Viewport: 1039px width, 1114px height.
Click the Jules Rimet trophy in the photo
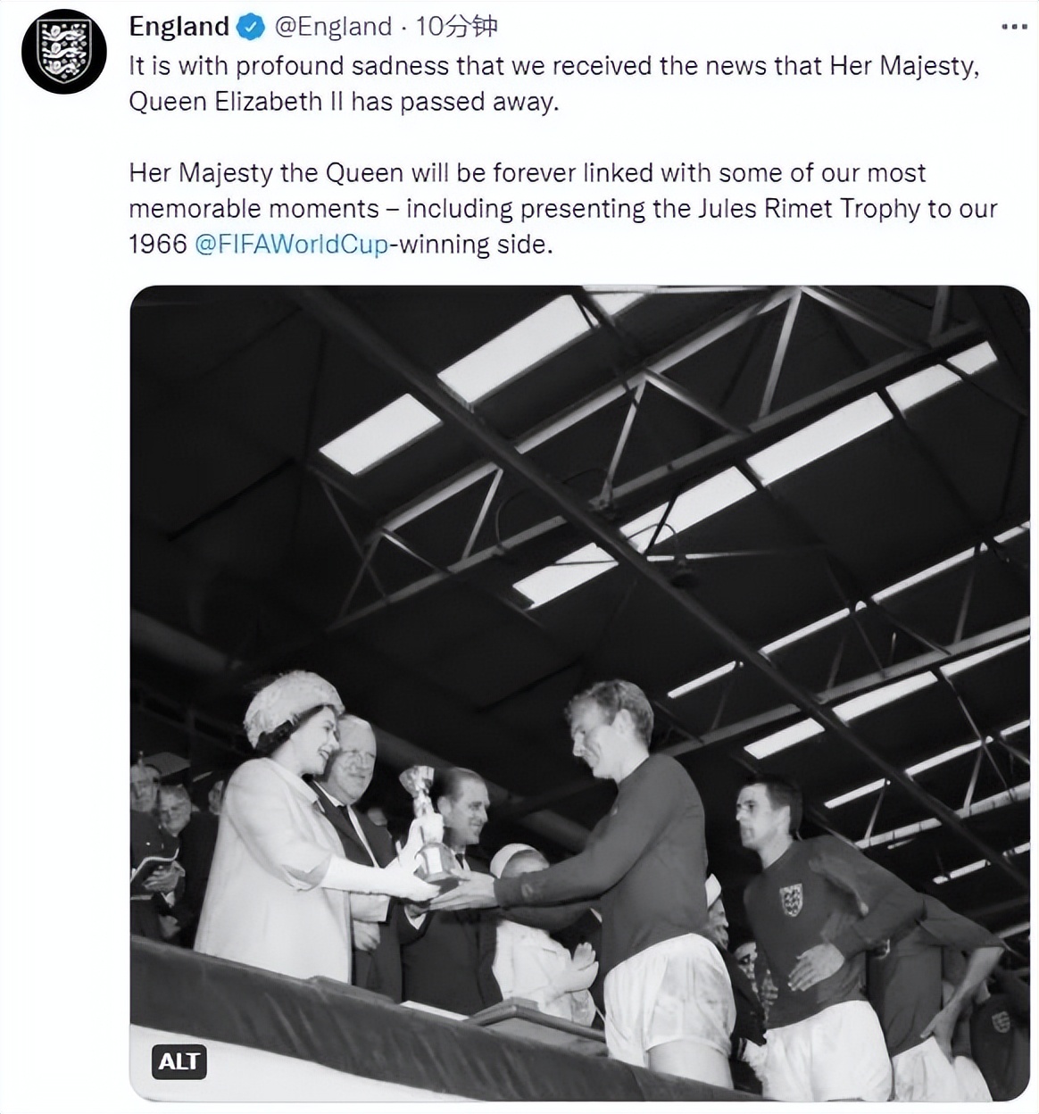427,826
